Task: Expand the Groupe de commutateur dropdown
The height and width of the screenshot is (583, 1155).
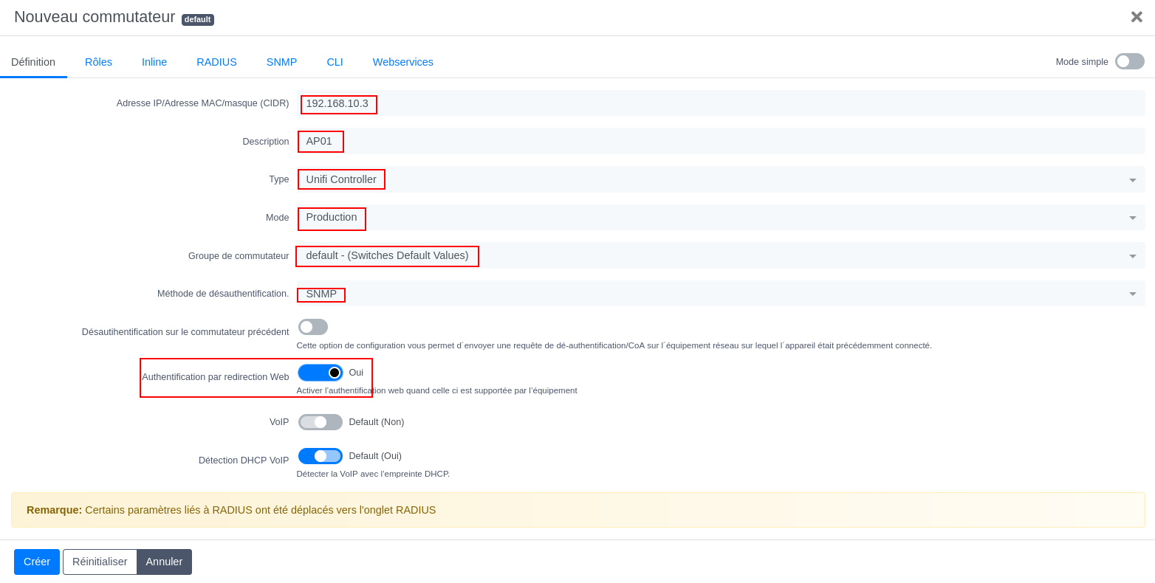Action: tap(1132, 256)
